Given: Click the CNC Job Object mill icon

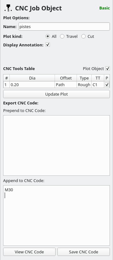Looking at the screenshot, I should point(8,8).
